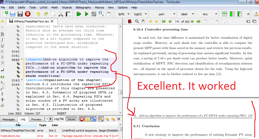Jump to last PDF page
259x139 pixels.
tap(198, 21)
